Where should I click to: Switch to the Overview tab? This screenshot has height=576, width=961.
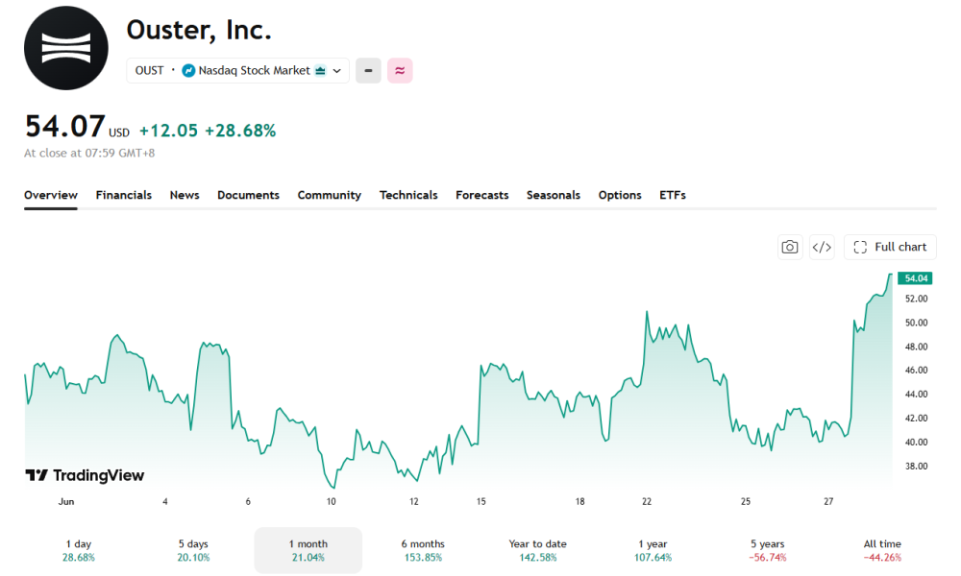[x=51, y=195]
